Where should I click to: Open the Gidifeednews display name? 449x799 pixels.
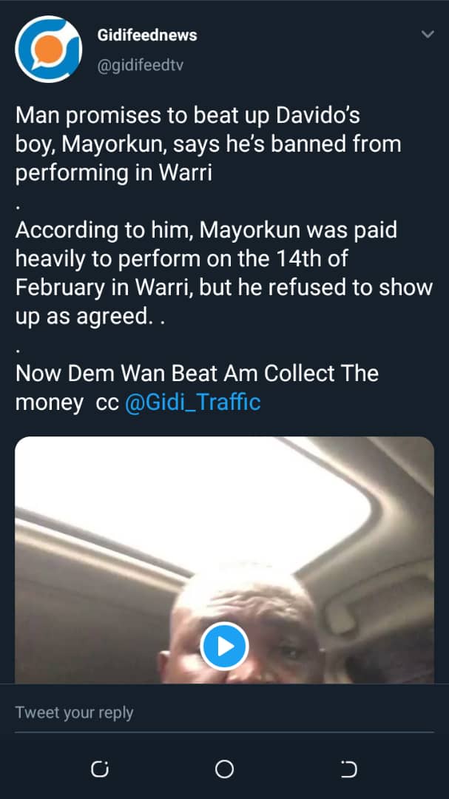coord(147,35)
